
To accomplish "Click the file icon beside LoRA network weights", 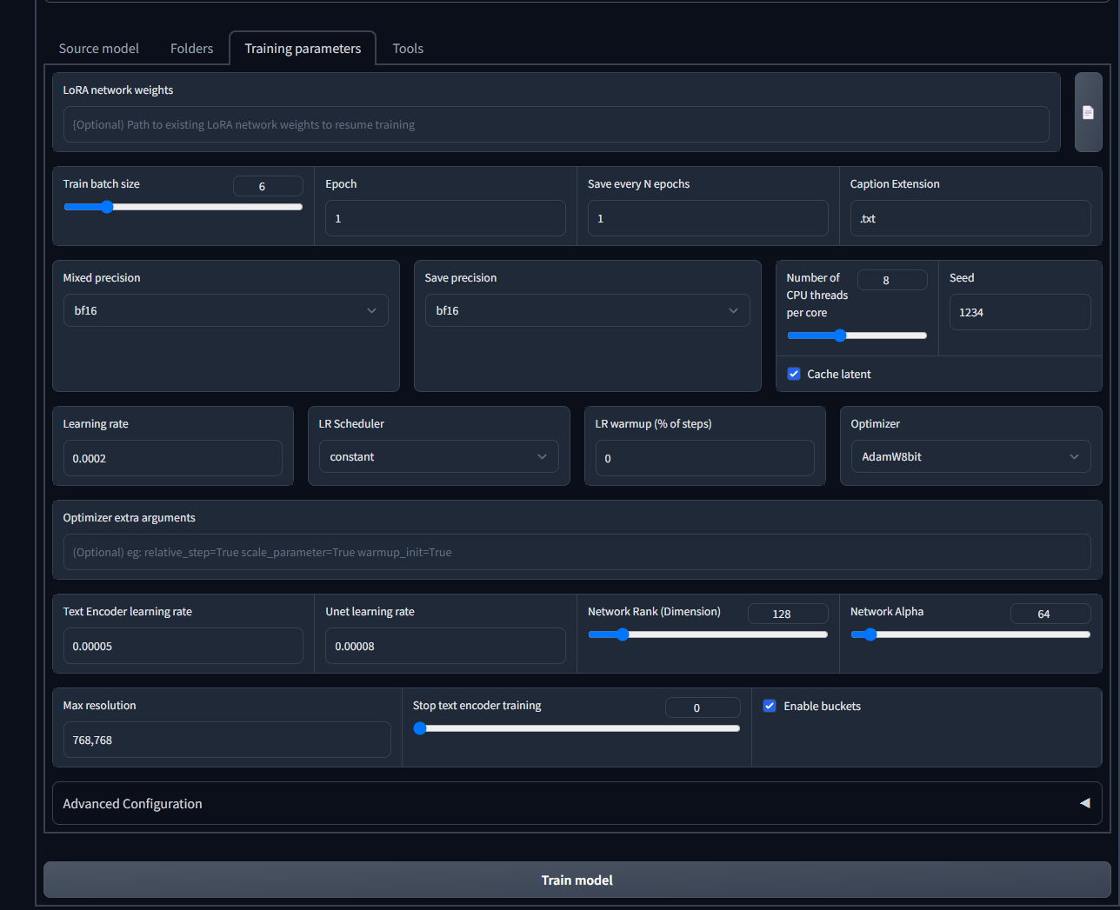I will [x=1088, y=113].
